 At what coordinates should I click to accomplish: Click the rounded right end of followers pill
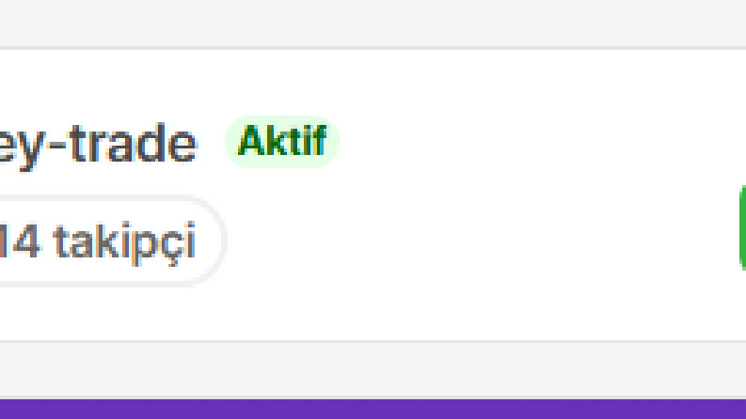[214, 241]
